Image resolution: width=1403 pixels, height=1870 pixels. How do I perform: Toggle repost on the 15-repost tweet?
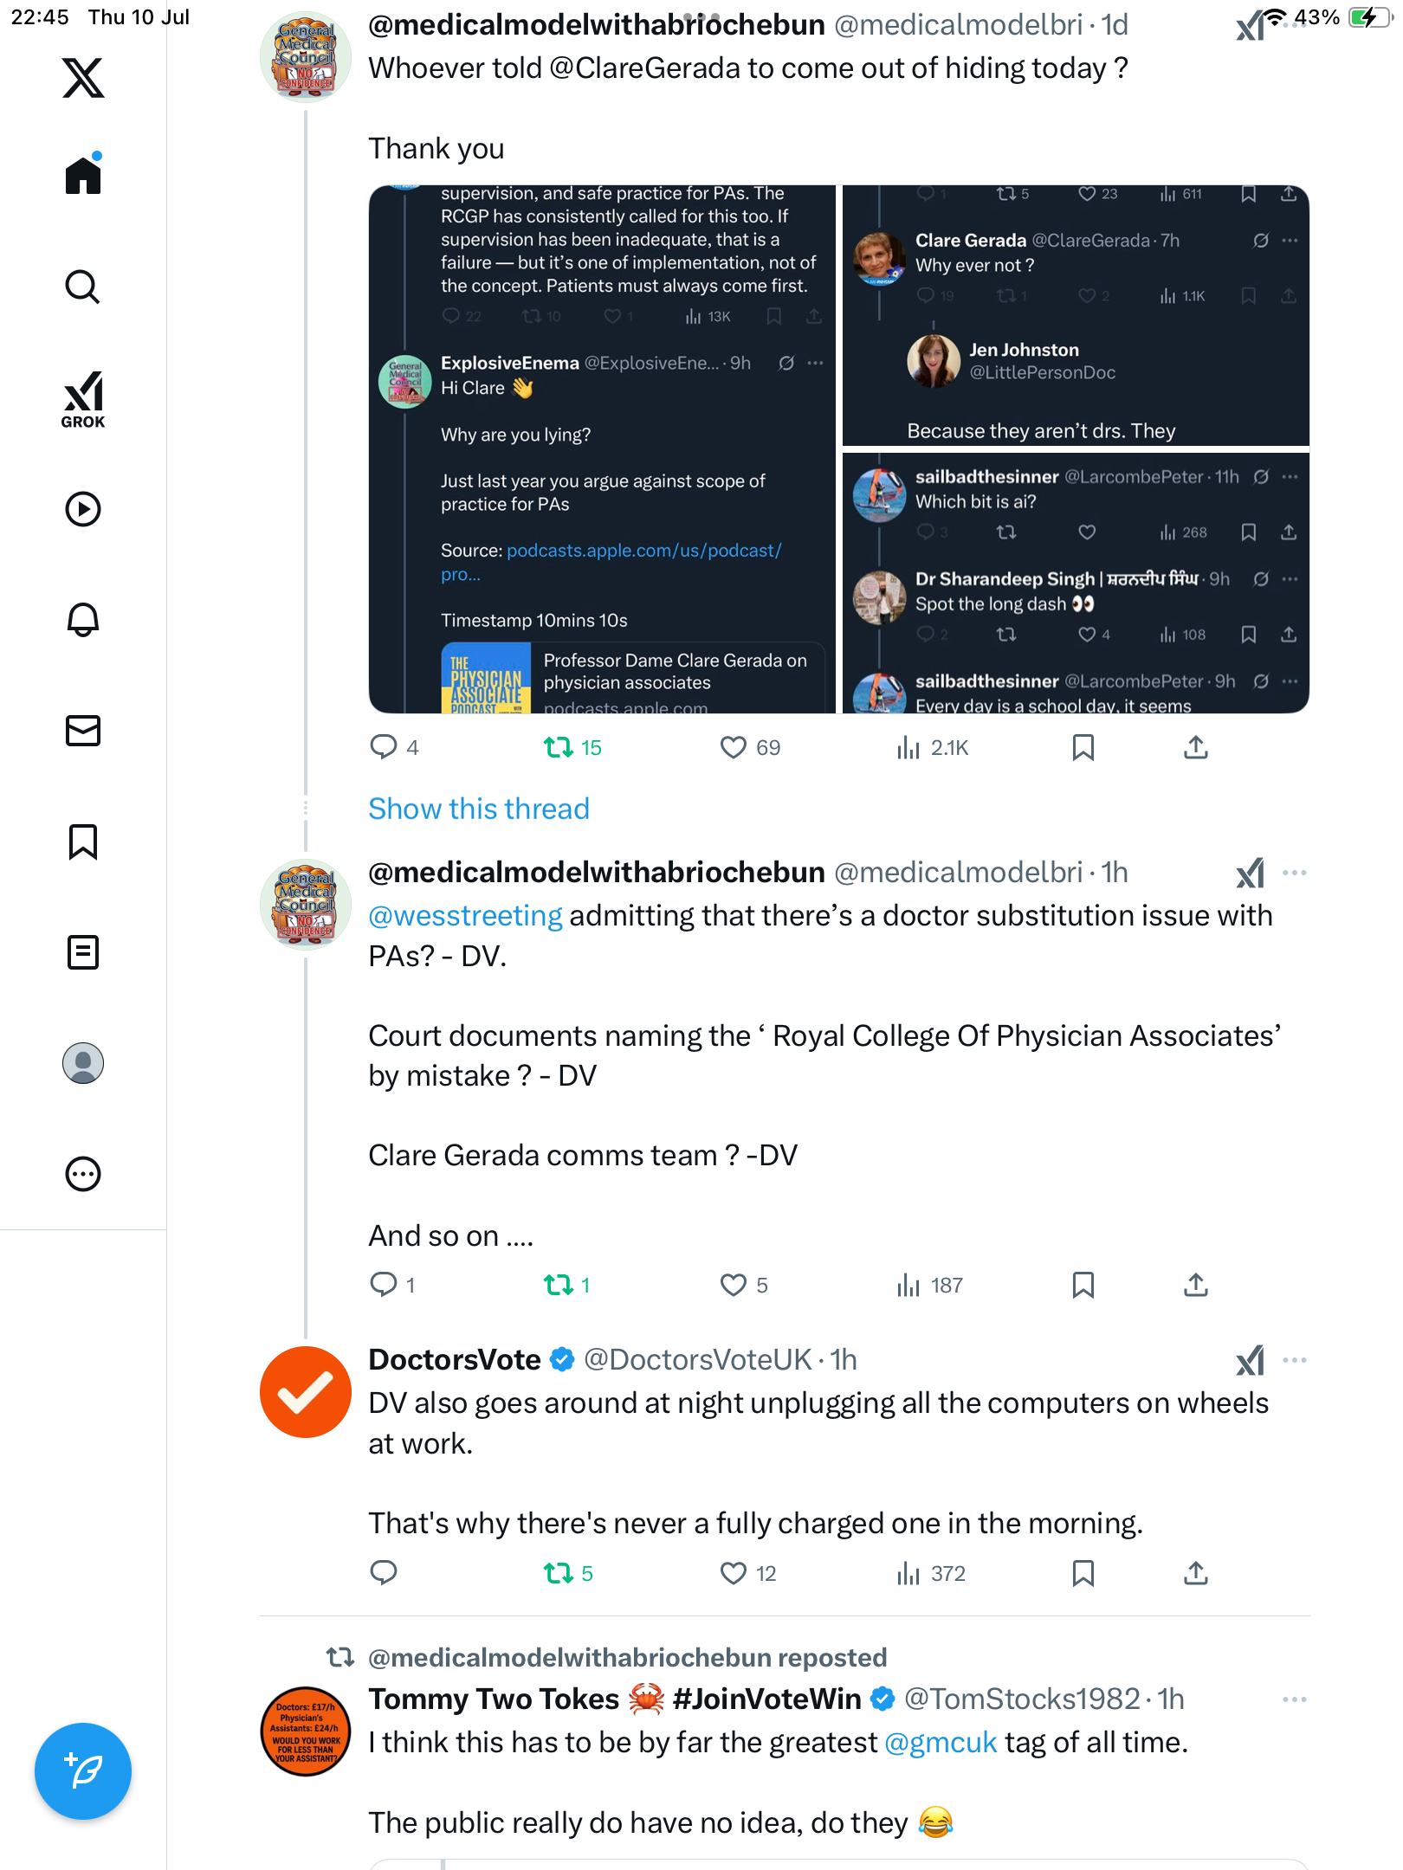(x=559, y=747)
